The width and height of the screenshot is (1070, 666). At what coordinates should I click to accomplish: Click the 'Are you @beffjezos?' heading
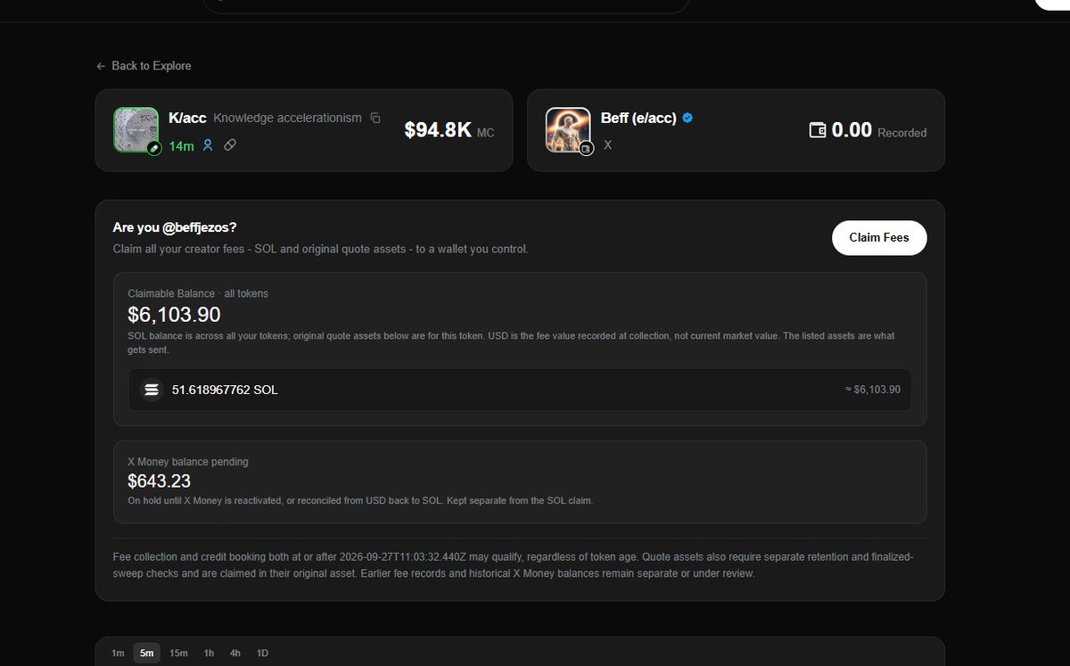click(175, 227)
